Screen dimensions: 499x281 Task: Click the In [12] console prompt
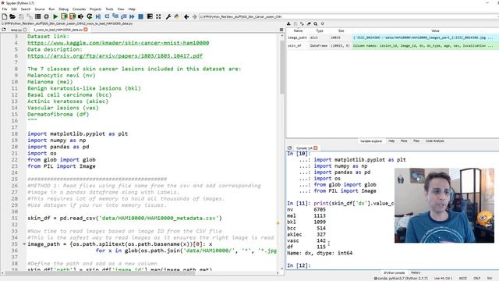299,265
